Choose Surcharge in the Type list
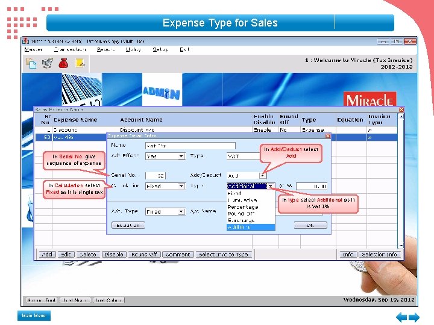434x325 pixels. pyautogui.click(x=251, y=220)
